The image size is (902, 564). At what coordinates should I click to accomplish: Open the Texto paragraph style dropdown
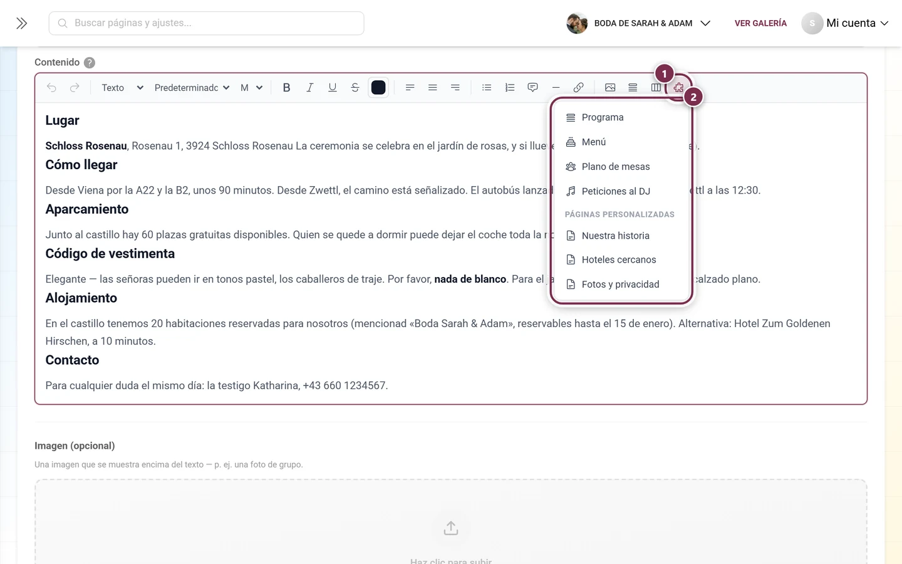pos(122,88)
